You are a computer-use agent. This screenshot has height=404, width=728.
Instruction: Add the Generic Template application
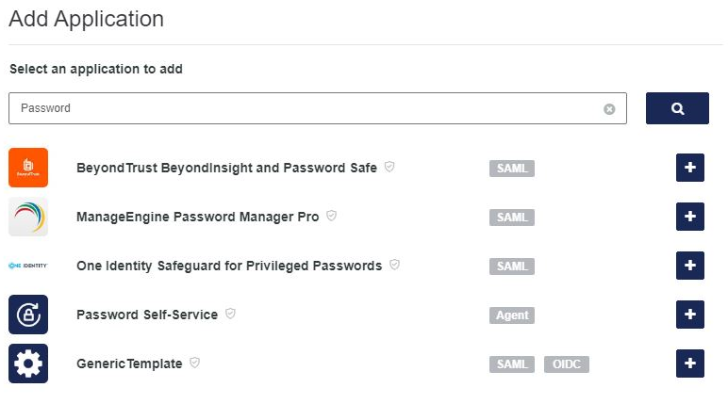(690, 364)
